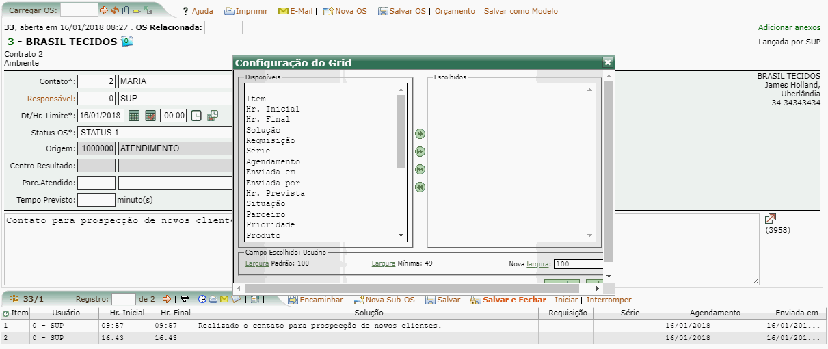
Task: Click the Carregar OS input field
Action: pos(79,10)
